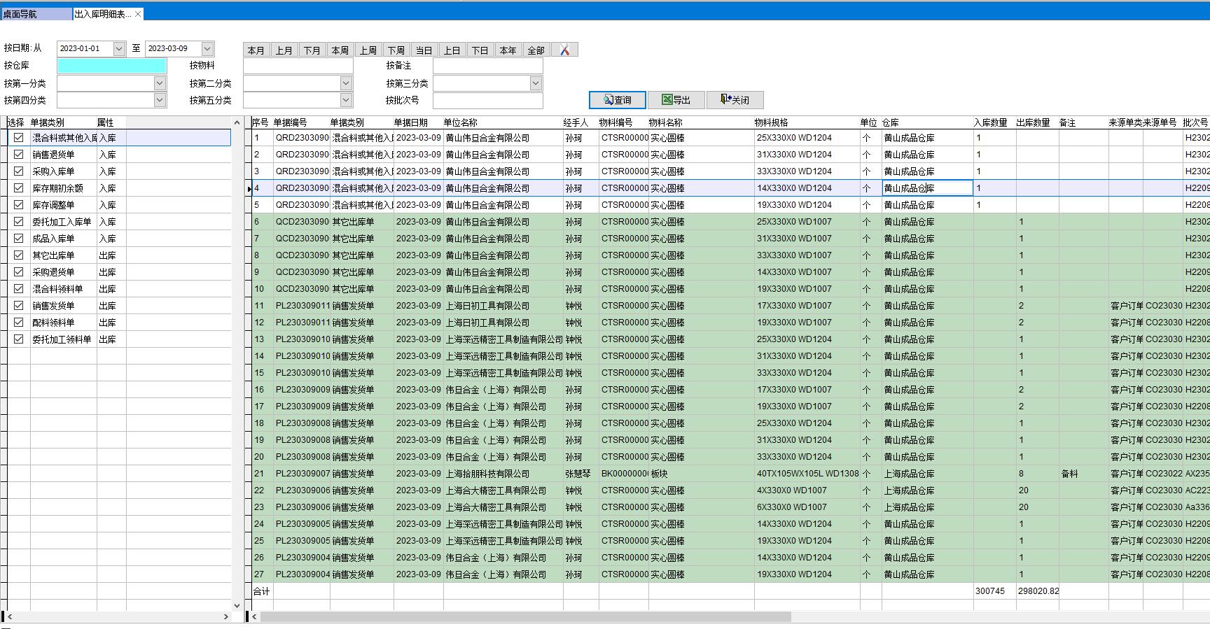The height and width of the screenshot is (629, 1210).
Task: Close the 出入库明细表 tab with its X
Action: click(x=139, y=14)
